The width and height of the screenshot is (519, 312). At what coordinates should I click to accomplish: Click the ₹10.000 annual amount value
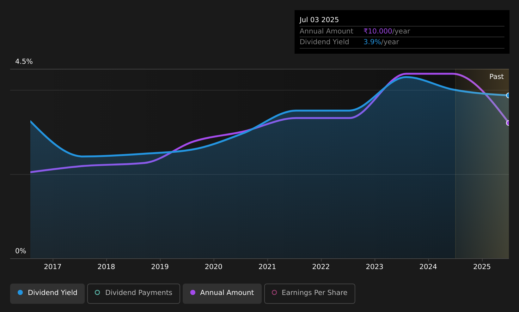pos(378,31)
